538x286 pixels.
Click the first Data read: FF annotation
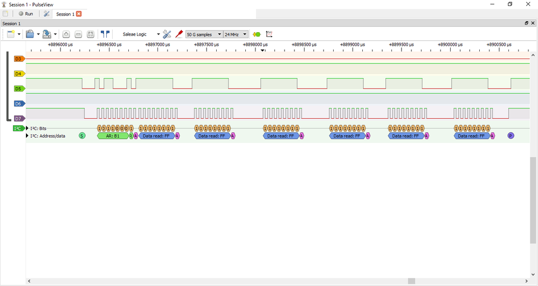[156, 136]
